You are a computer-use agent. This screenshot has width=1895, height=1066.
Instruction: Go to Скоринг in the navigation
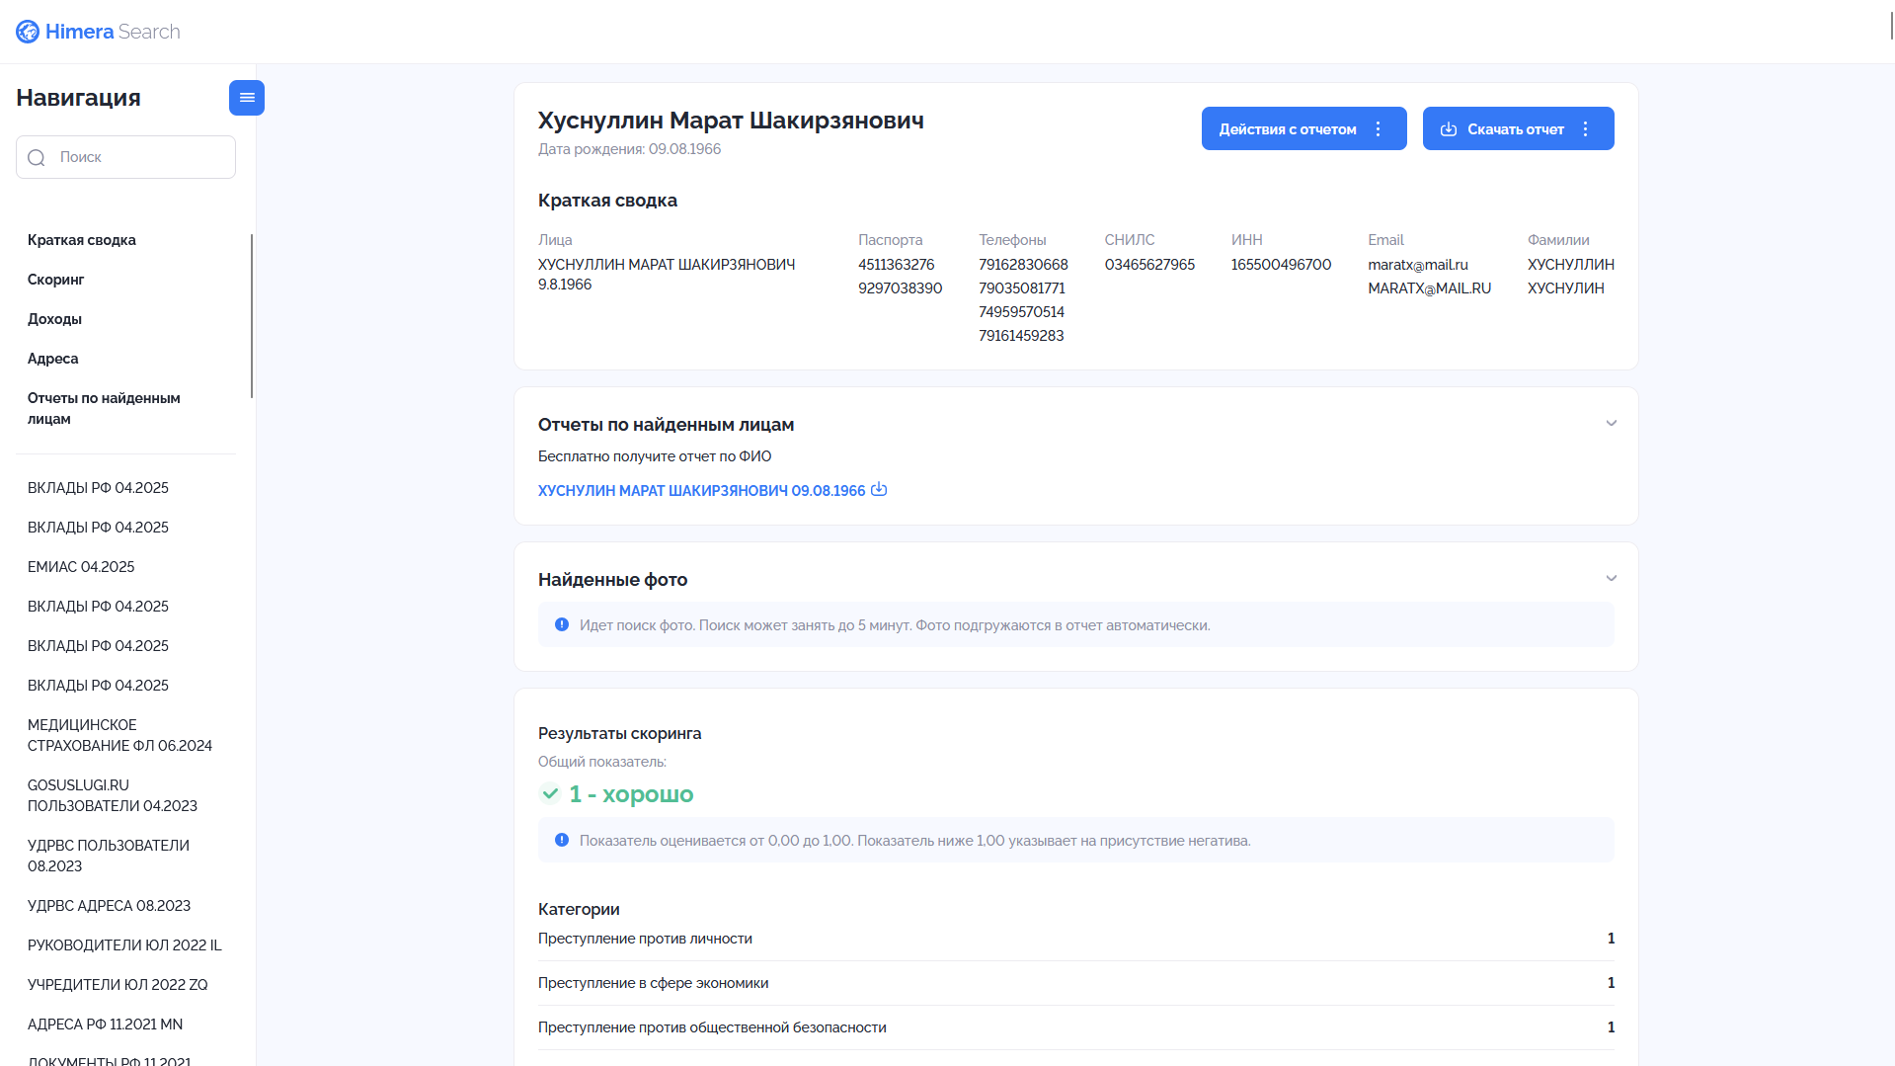point(56,280)
